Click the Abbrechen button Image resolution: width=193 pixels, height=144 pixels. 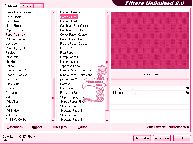pos(162,138)
